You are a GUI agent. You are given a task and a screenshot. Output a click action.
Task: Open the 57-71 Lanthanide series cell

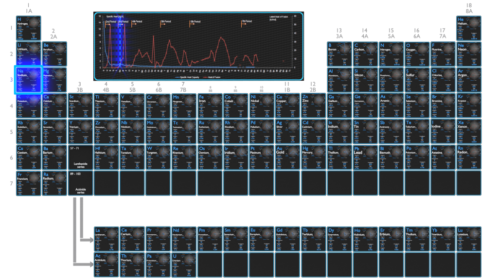point(80,157)
